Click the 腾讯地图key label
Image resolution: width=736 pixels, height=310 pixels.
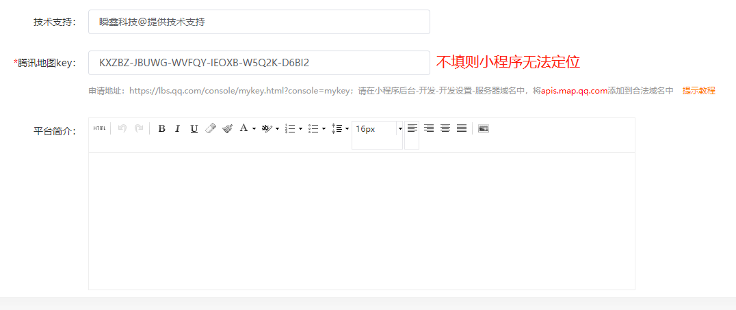[x=45, y=63]
